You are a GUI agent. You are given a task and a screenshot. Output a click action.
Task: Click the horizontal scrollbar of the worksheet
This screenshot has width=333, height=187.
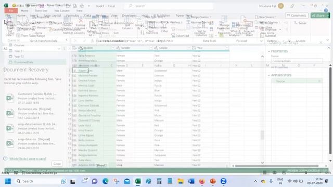277,166
